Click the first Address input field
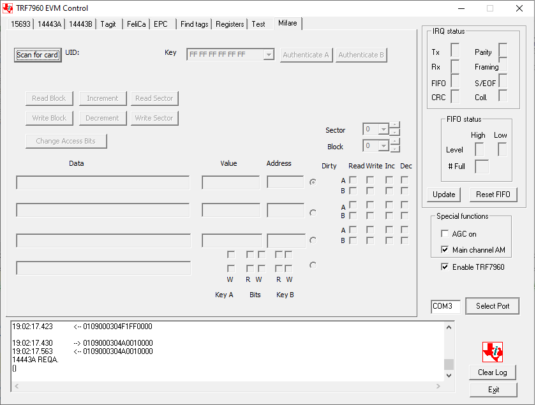 285,182
